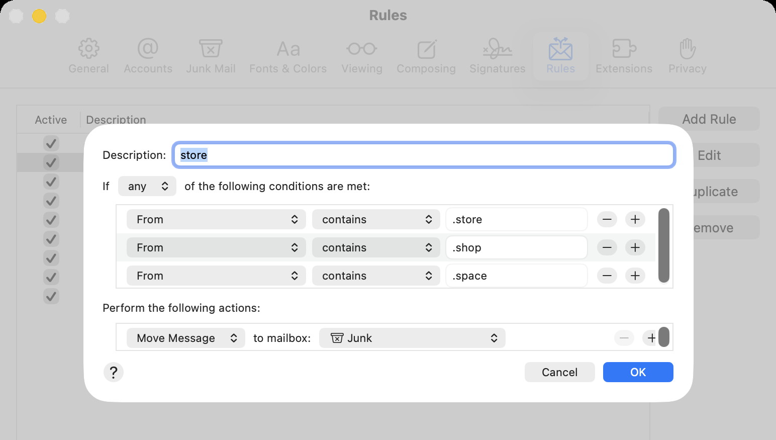Disable the second rule in the Active column
776x440 pixels.
point(51,162)
